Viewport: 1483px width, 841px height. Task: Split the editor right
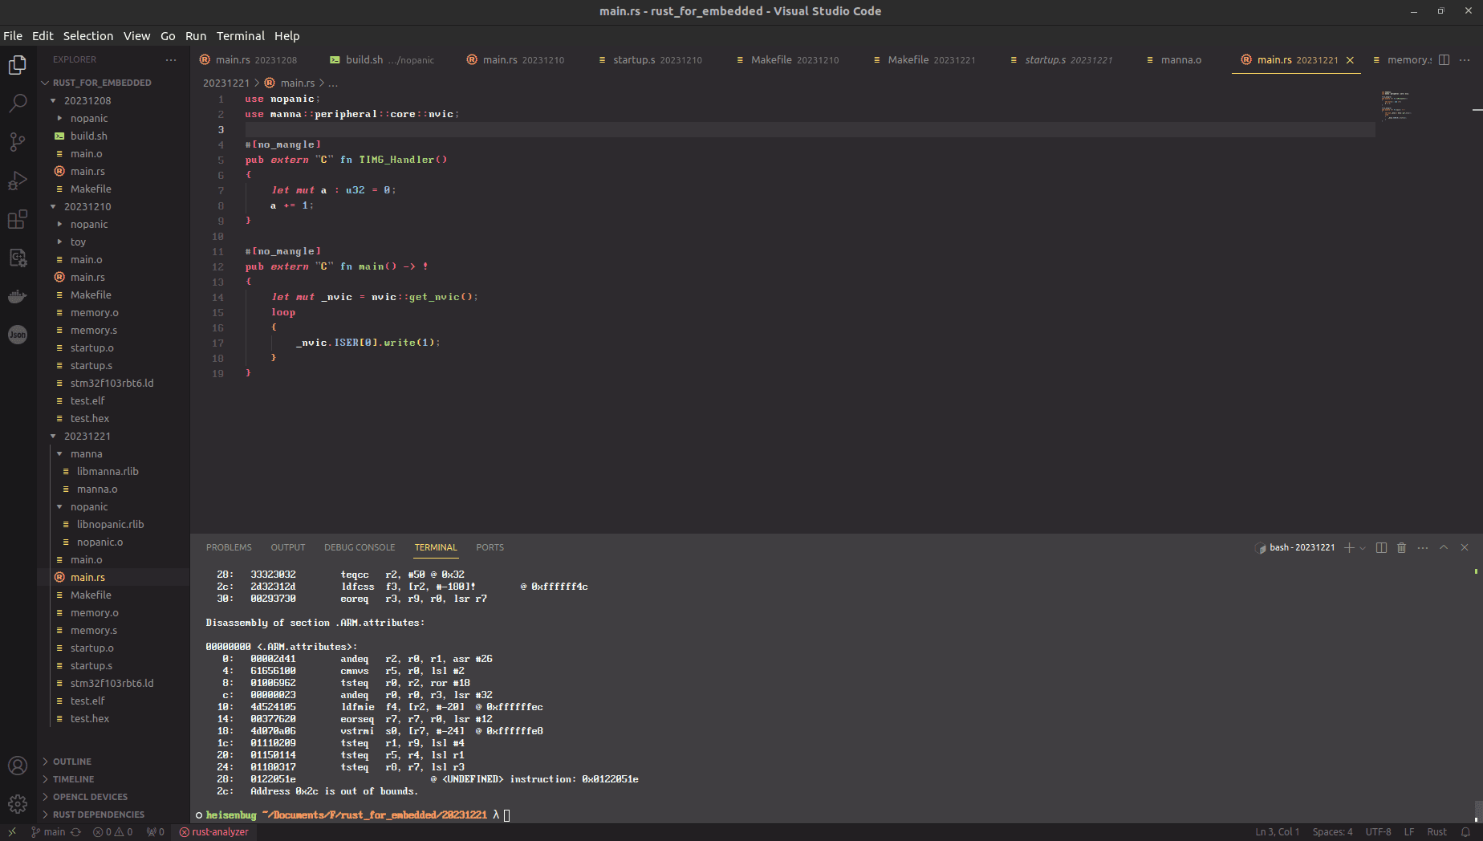coord(1444,60)
